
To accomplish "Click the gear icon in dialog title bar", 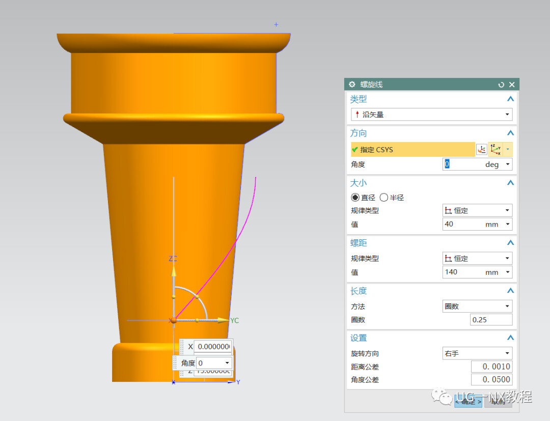I will (x=352, y=85).
